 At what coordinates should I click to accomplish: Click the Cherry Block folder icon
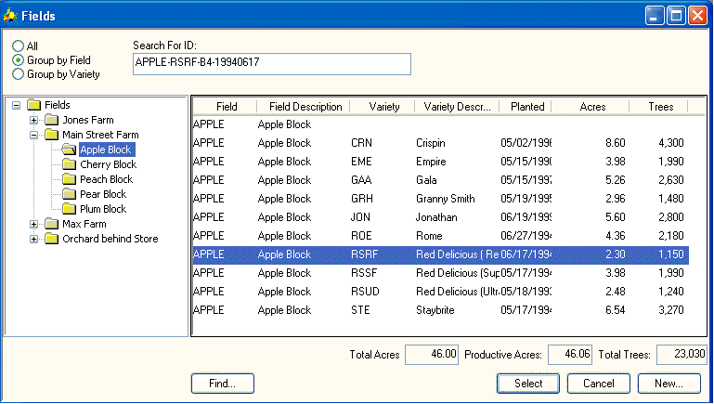[70, 164]
